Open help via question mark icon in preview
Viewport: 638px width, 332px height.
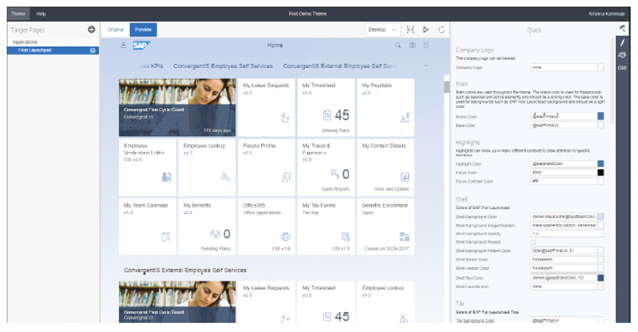coord(412,46)
